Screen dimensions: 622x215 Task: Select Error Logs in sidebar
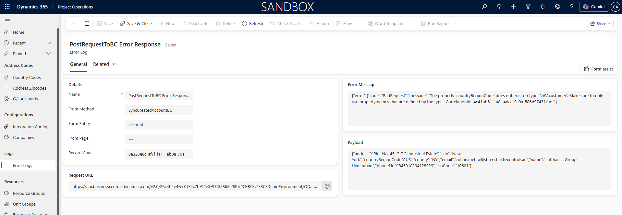coord(28,165)
